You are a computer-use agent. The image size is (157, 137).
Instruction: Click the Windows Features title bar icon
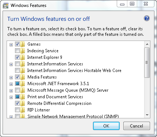6,6
